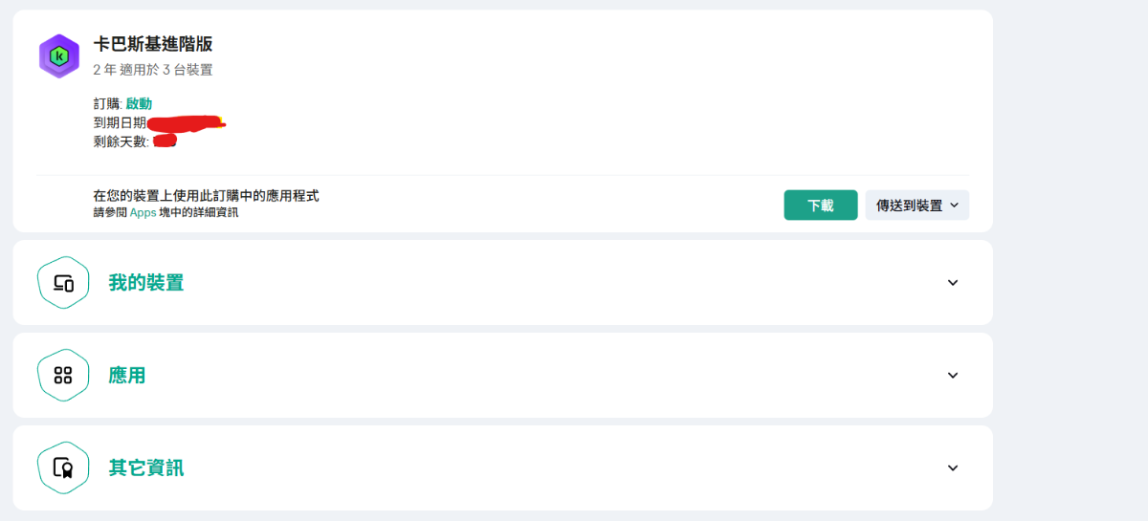Click the 卡巴斯基進階版 product title

point(153,44)
